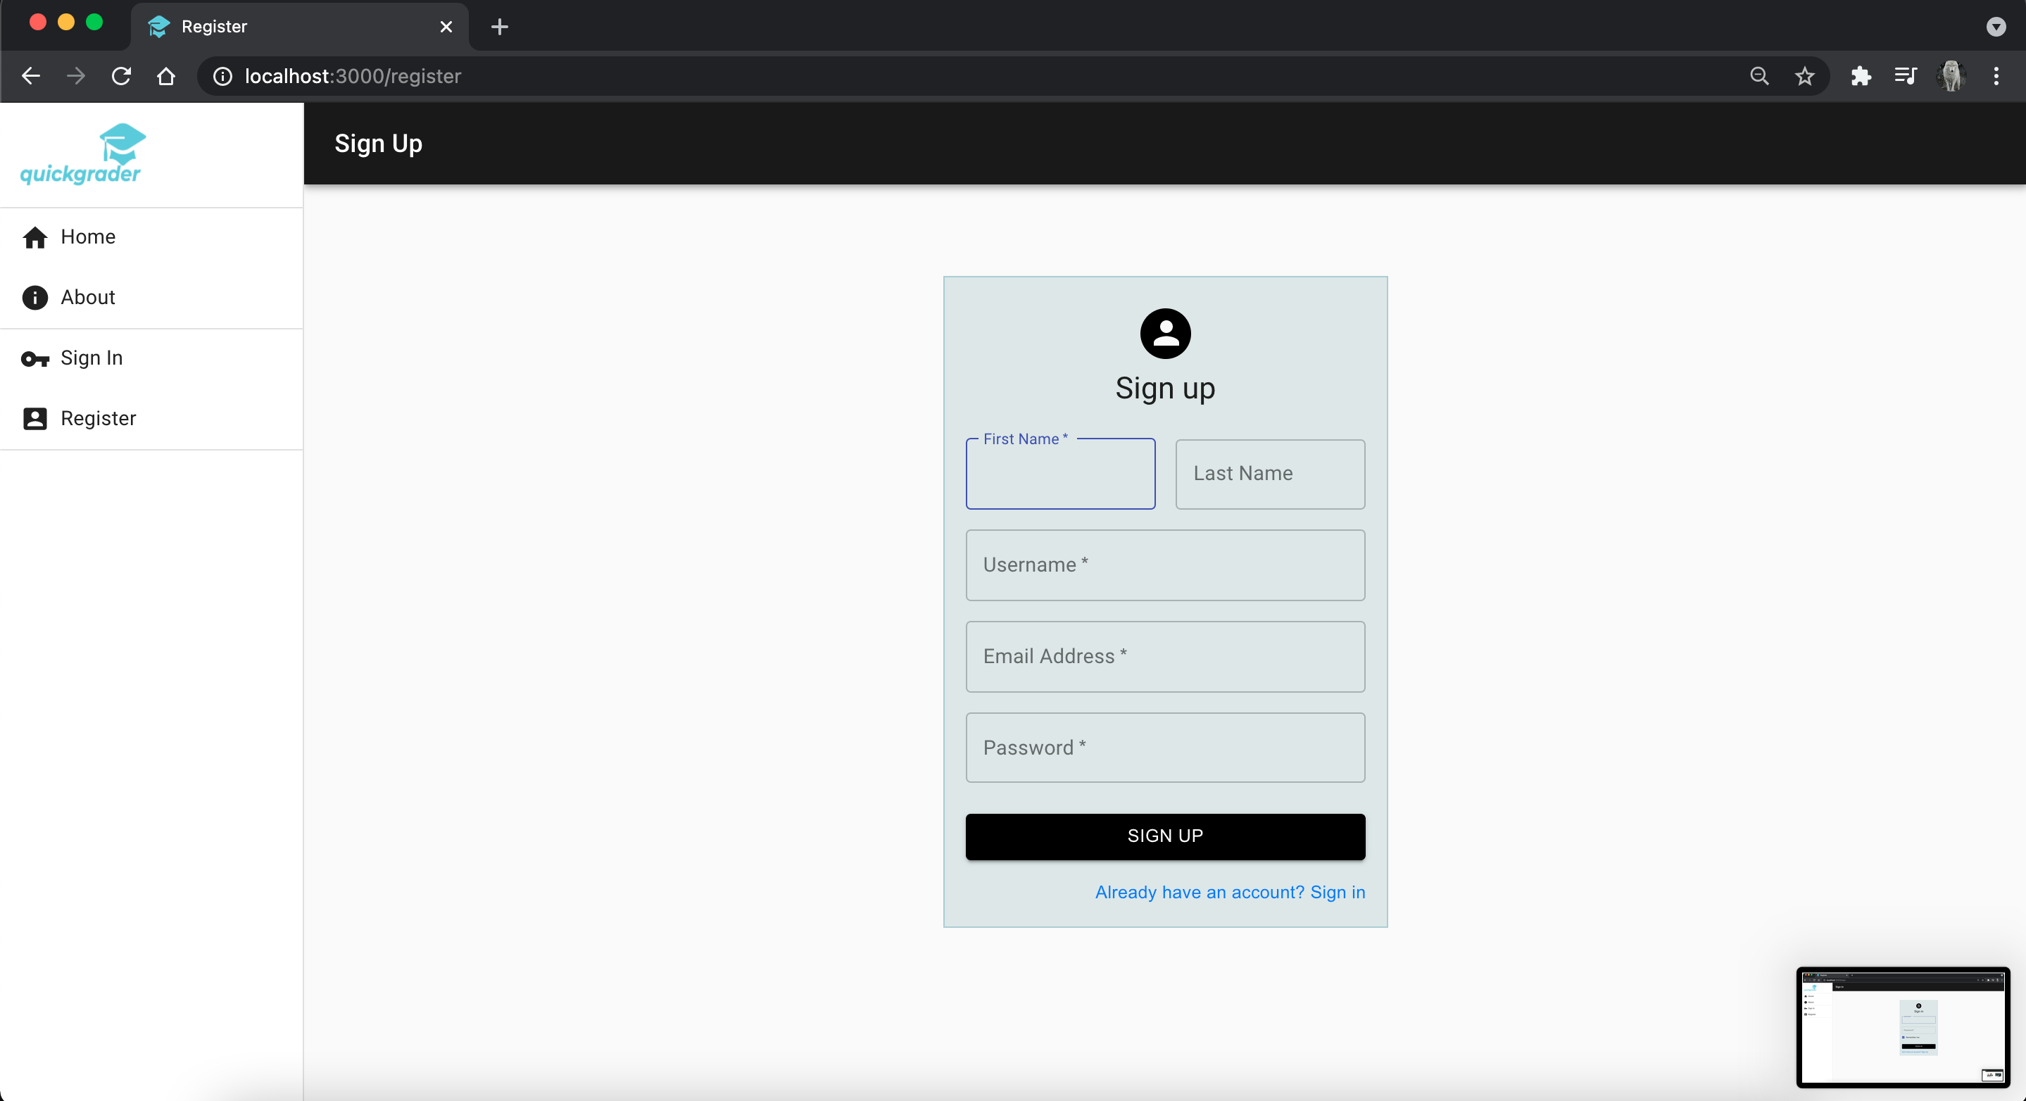Open the screenshot thumbnail preview in corner

click(x=1903, y=1026)
